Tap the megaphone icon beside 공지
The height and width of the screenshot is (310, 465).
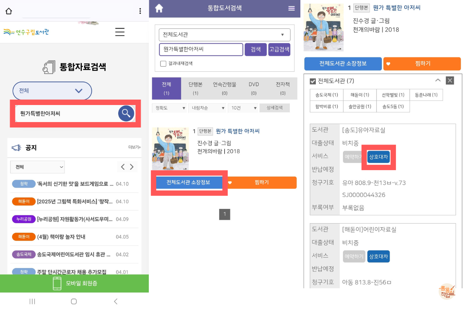pos(15,148)
